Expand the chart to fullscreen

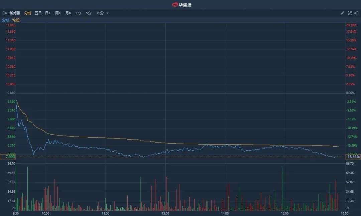(x=350, y=13)
